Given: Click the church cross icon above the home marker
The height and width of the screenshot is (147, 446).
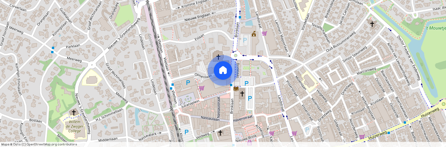Looking at the screenshot, I should point(218,57).
